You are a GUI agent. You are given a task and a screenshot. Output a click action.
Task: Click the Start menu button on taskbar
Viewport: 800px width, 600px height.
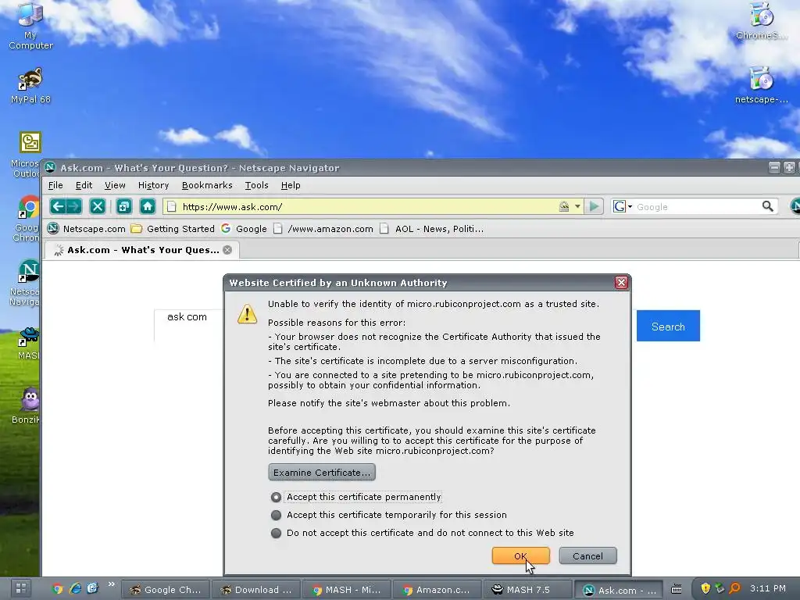coord(21,589)
